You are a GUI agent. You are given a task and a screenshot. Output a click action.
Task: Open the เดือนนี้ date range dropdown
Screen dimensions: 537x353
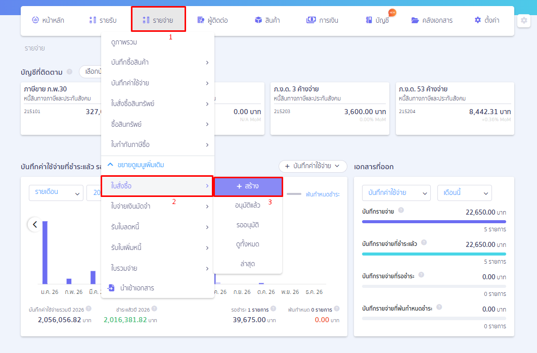point(465,193)
